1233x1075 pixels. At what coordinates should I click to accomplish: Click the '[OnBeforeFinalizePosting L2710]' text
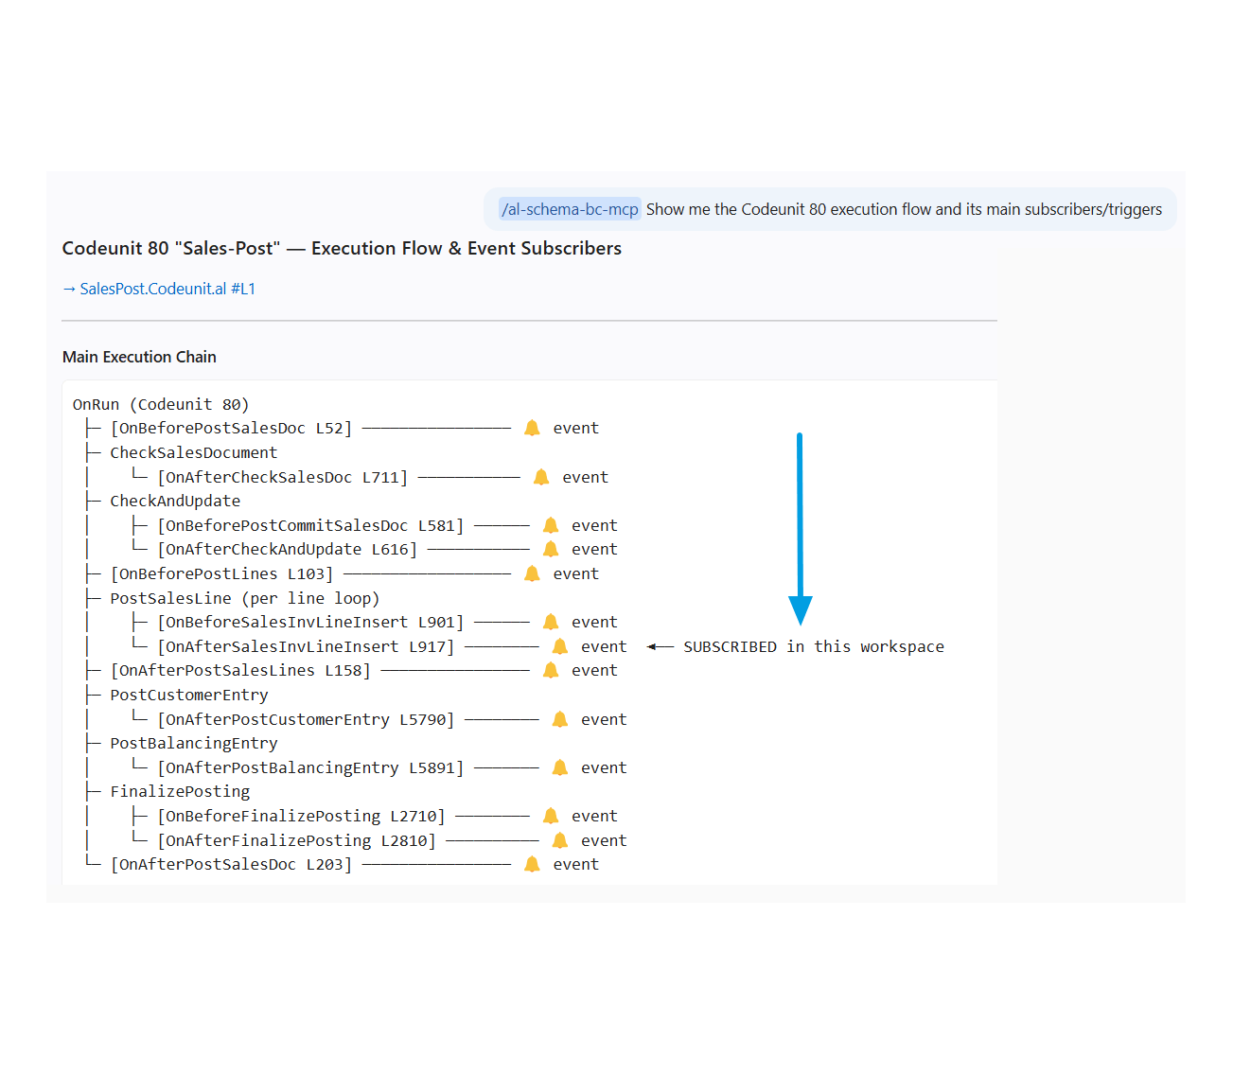(301, 816)
